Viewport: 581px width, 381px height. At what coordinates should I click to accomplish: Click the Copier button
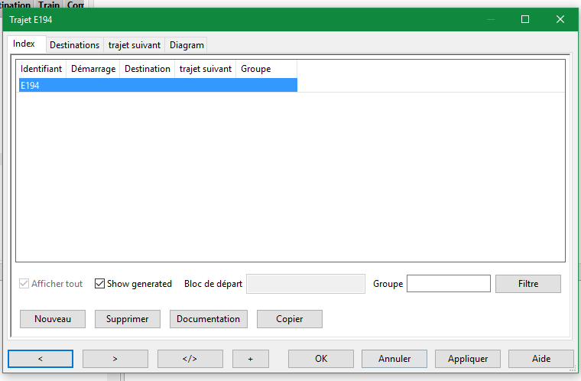290,319
